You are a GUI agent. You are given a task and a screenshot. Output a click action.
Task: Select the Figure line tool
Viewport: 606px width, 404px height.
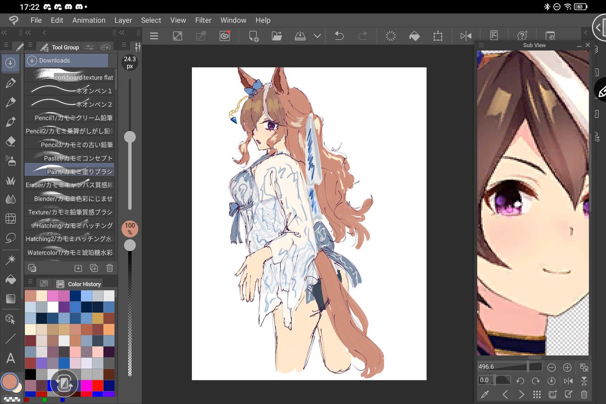(11, 338)
